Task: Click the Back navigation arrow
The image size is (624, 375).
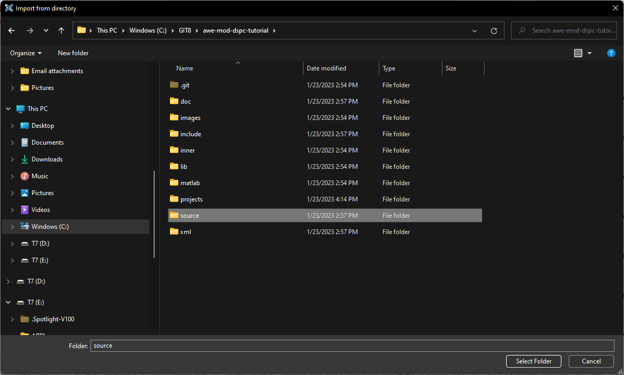Action: (x=12, y=31)
